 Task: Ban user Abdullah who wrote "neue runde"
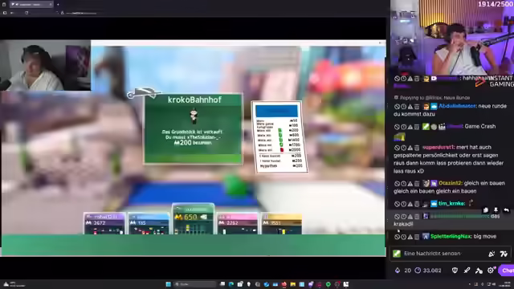[x=397, y=107]
